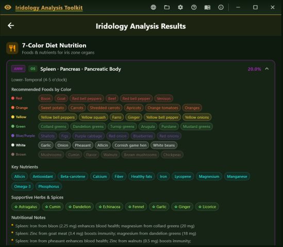This screenshot has height=247, width=283.
Task: Click the Yellow color dot
Action: pyautogui.click(x=13, y=117)
